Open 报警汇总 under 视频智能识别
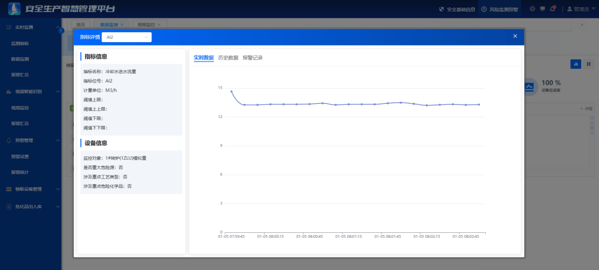599x270 pixels. pos(21,124)
